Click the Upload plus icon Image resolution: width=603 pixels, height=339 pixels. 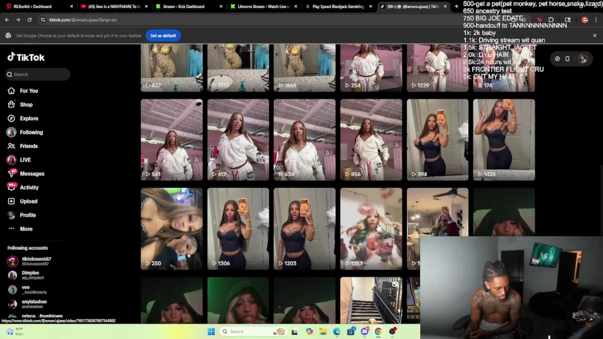[x=11, y=201]
